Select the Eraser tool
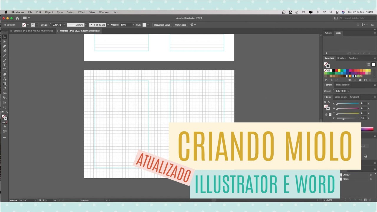Viewport: 377px width, 212px height. pyautogui.click(x=5, y=74)
